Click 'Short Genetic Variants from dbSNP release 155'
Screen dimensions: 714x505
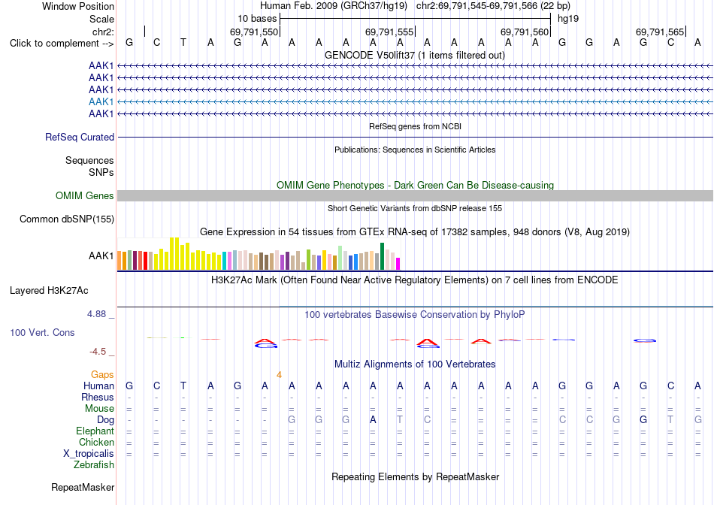(415, 209)
